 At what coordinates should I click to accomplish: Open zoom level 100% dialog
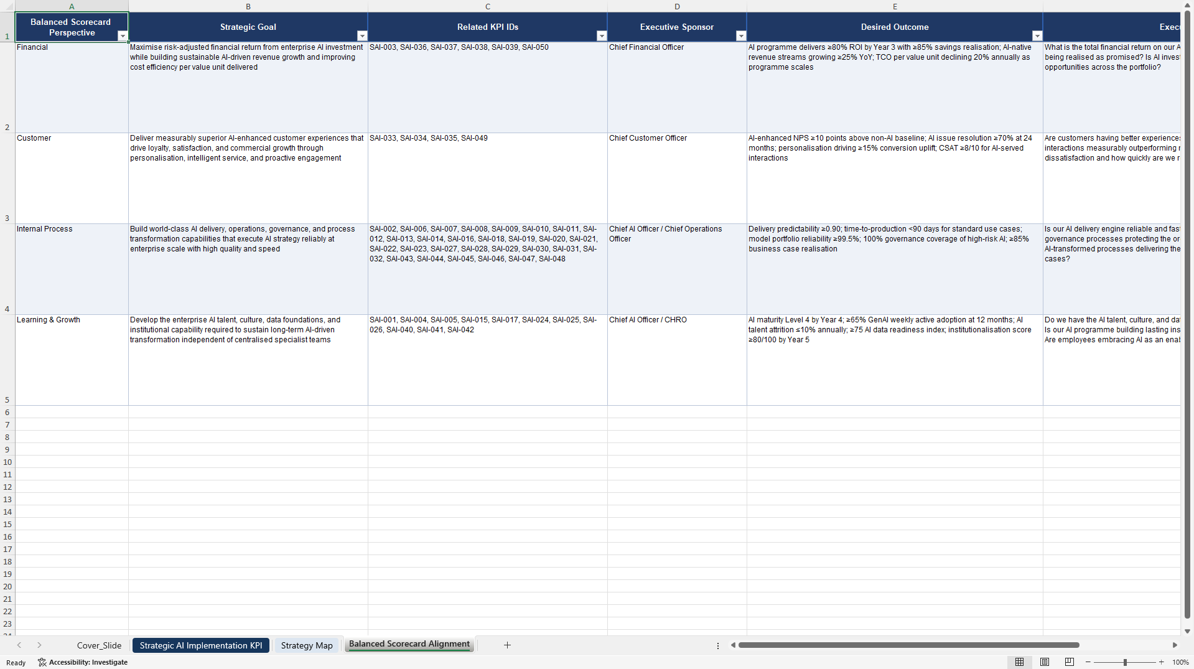point(1180,662)
